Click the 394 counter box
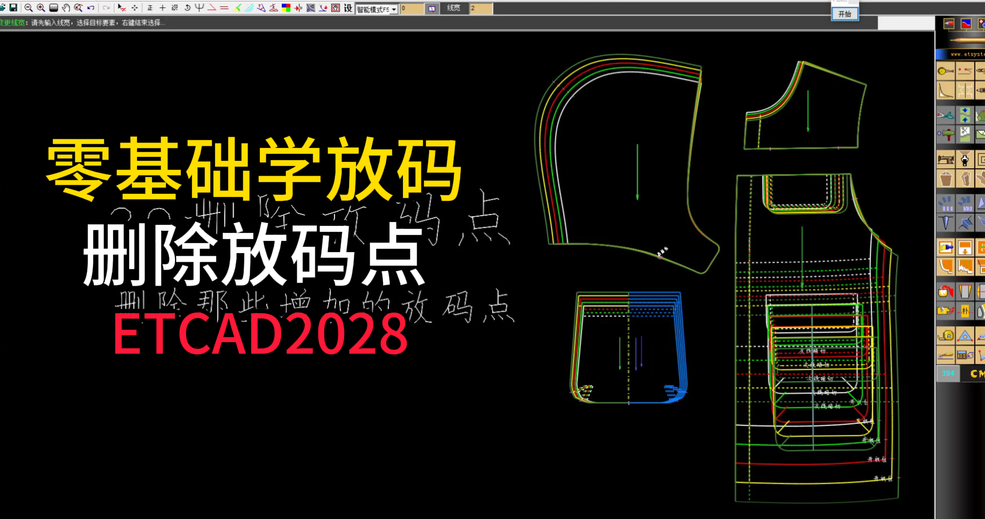985x519 pixels. (x=948, y=373)
